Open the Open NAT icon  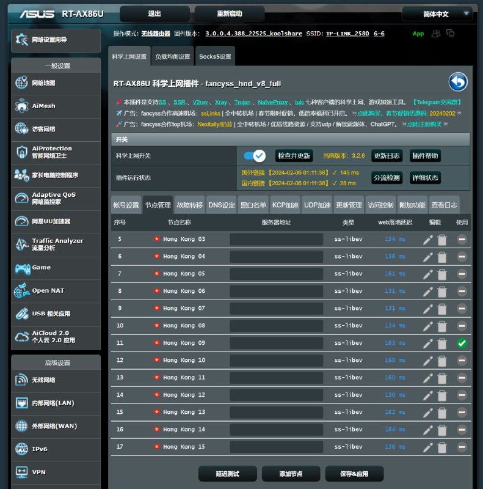click(21, 290)
